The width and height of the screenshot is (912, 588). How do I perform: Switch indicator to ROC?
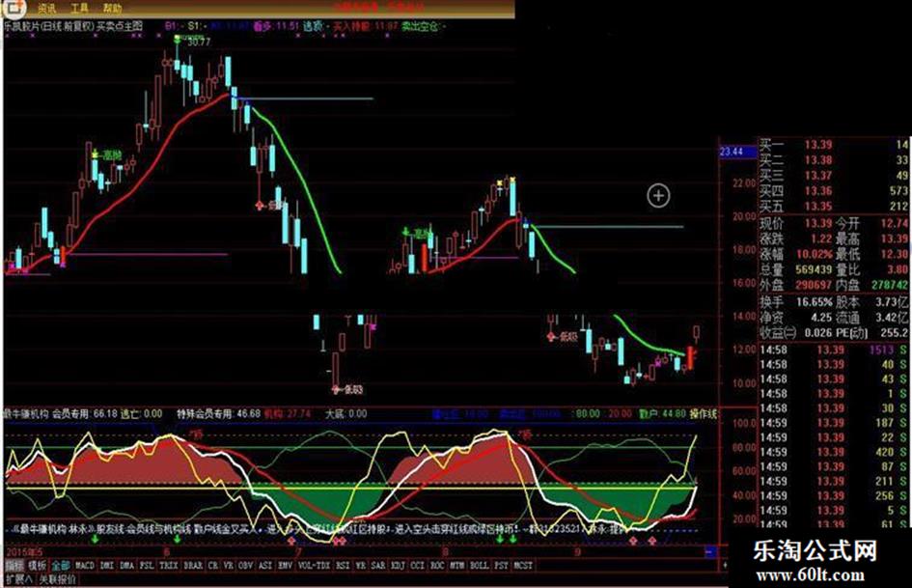point(437,565)
